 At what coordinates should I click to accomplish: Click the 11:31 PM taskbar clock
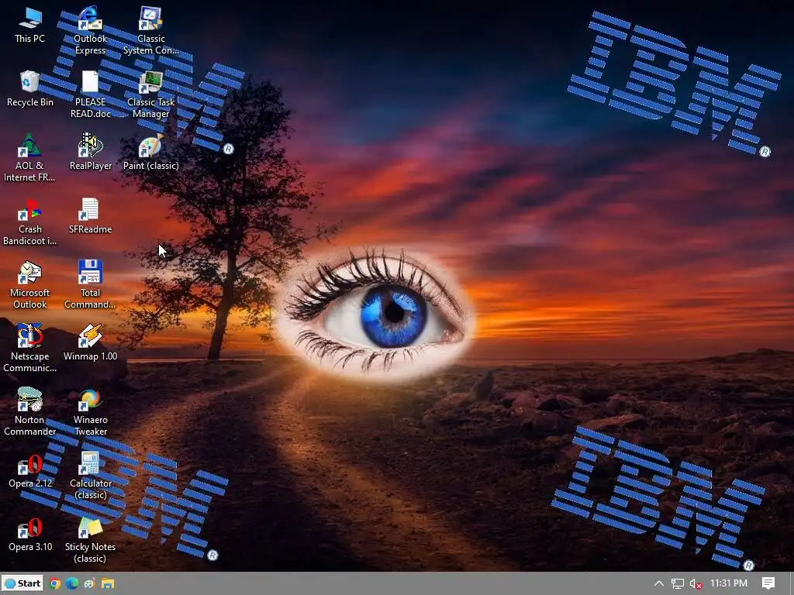(729, 583)
